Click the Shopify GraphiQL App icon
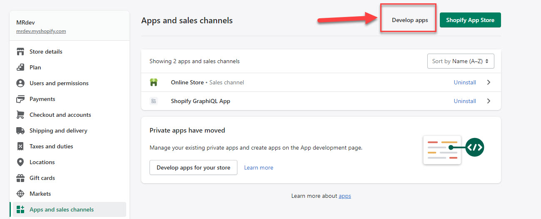The width and height of the screenshot is (541, 219). click(154, 101)
